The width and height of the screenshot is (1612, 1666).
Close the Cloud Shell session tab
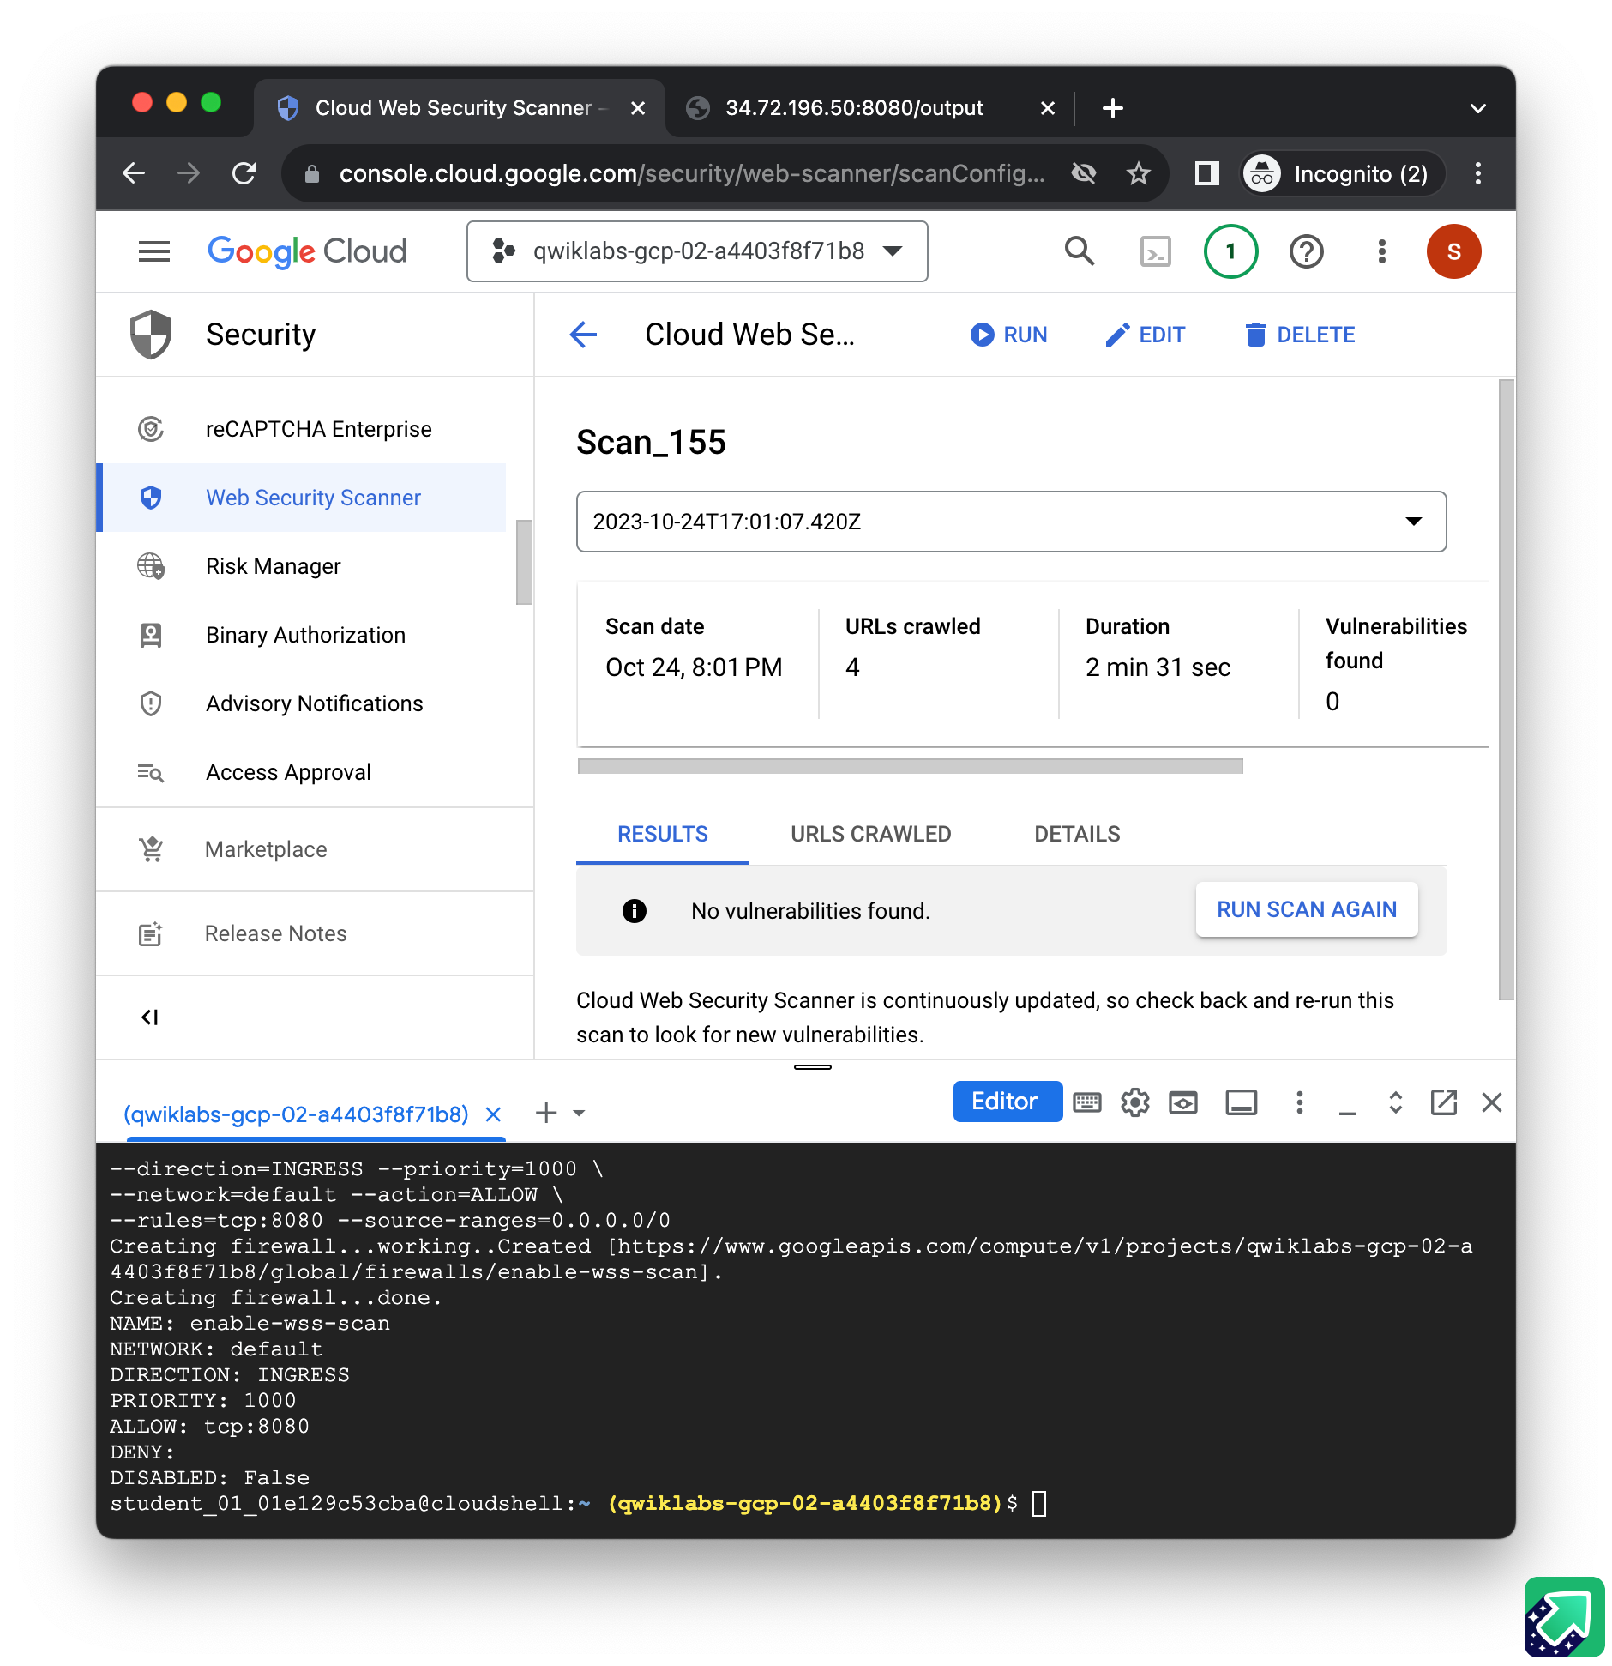pyautogui.click(x=493, y=1114)
